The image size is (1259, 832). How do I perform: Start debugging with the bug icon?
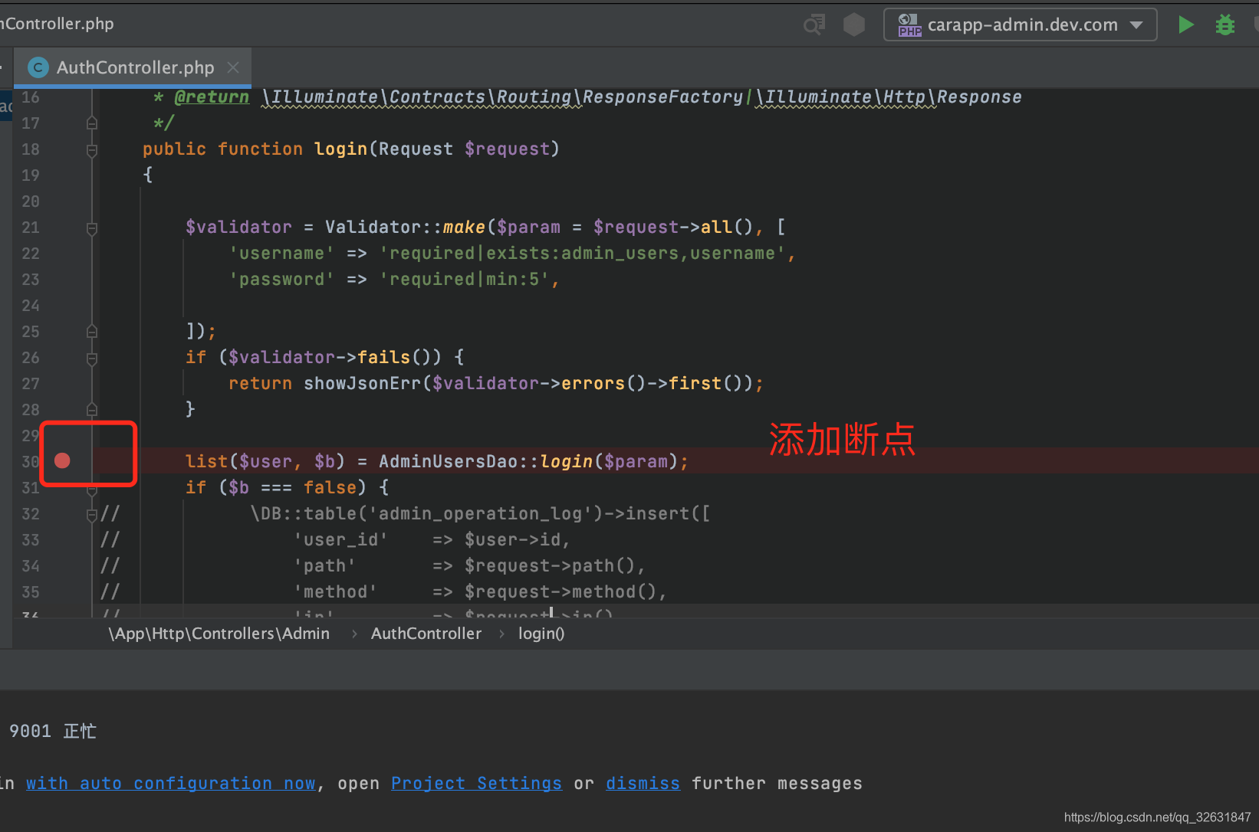pos(1224,24)
